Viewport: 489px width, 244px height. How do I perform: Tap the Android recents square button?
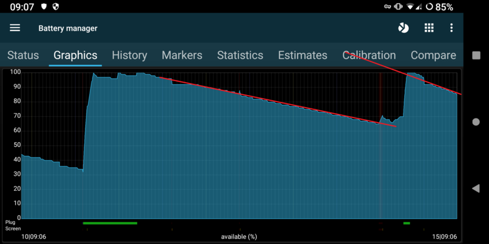coord(476,55)
